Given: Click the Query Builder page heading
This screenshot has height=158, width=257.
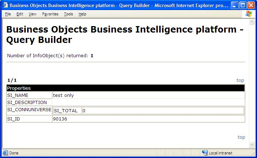Looking at the screenshot, I should tap(125, 34).
